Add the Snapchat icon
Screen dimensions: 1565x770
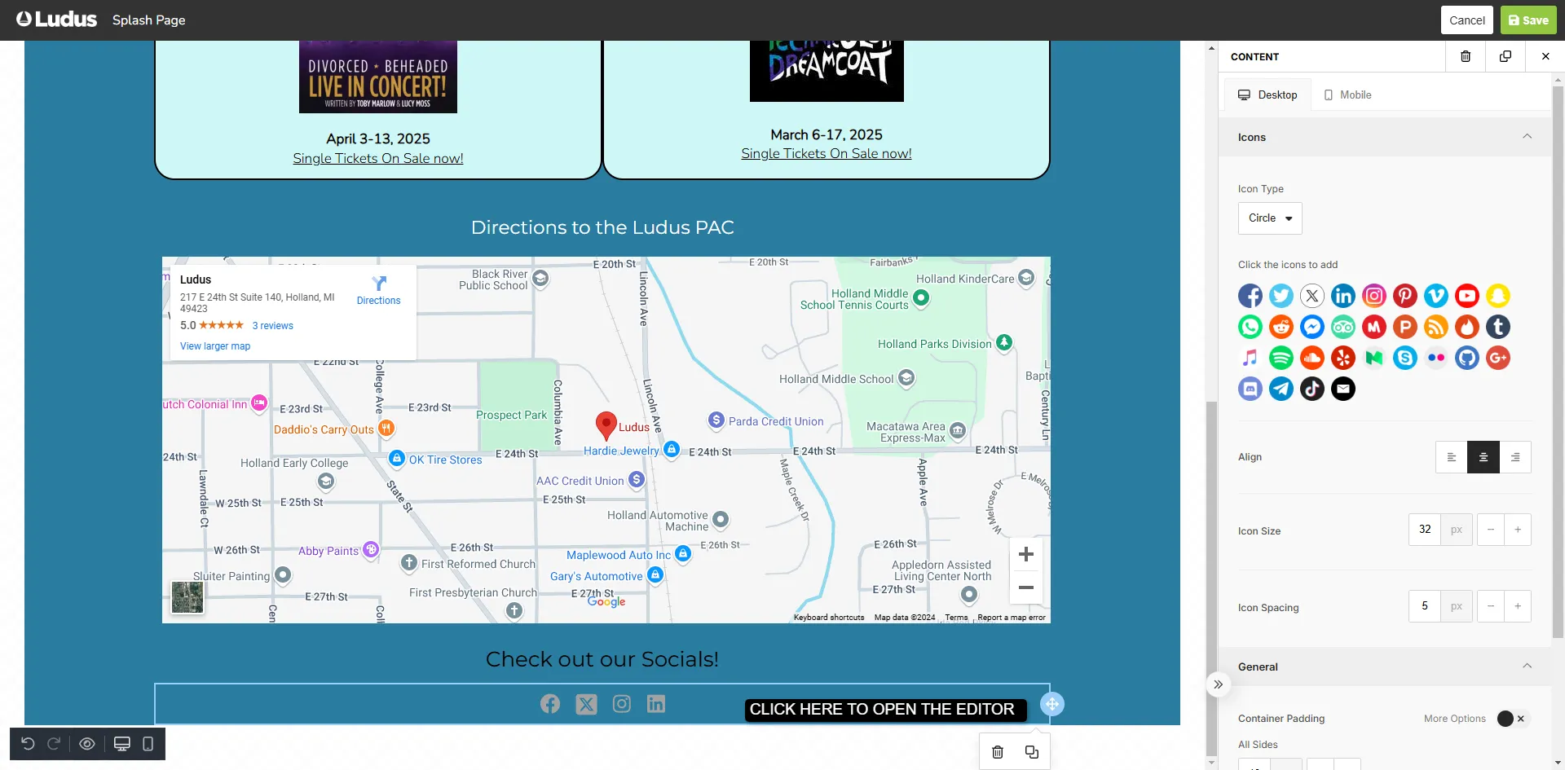click(1498, 296)
